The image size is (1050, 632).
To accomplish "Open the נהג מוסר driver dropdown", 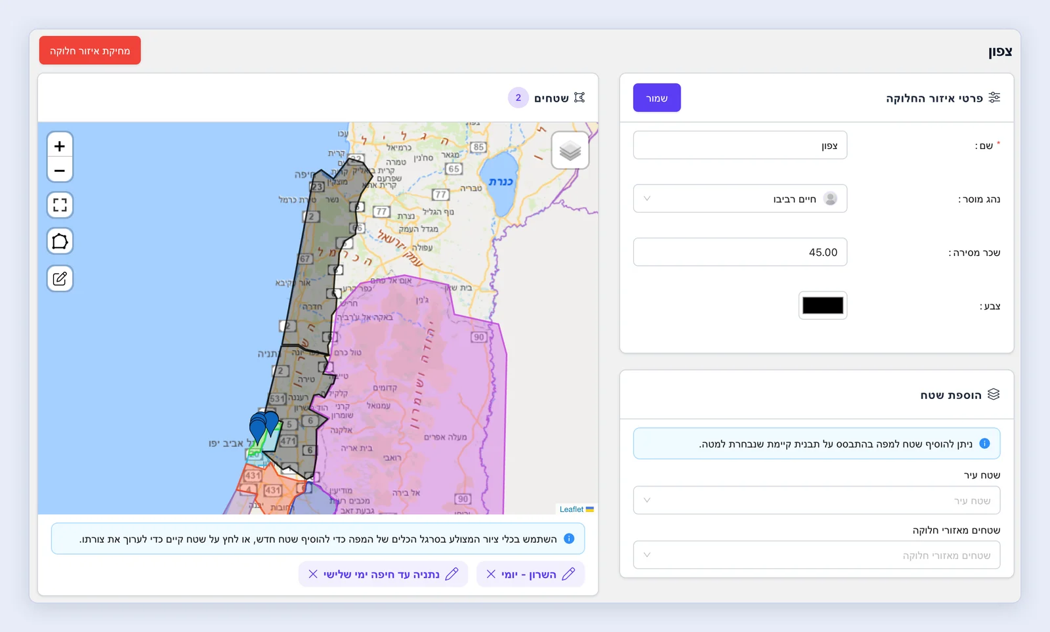I will (740, 198).
